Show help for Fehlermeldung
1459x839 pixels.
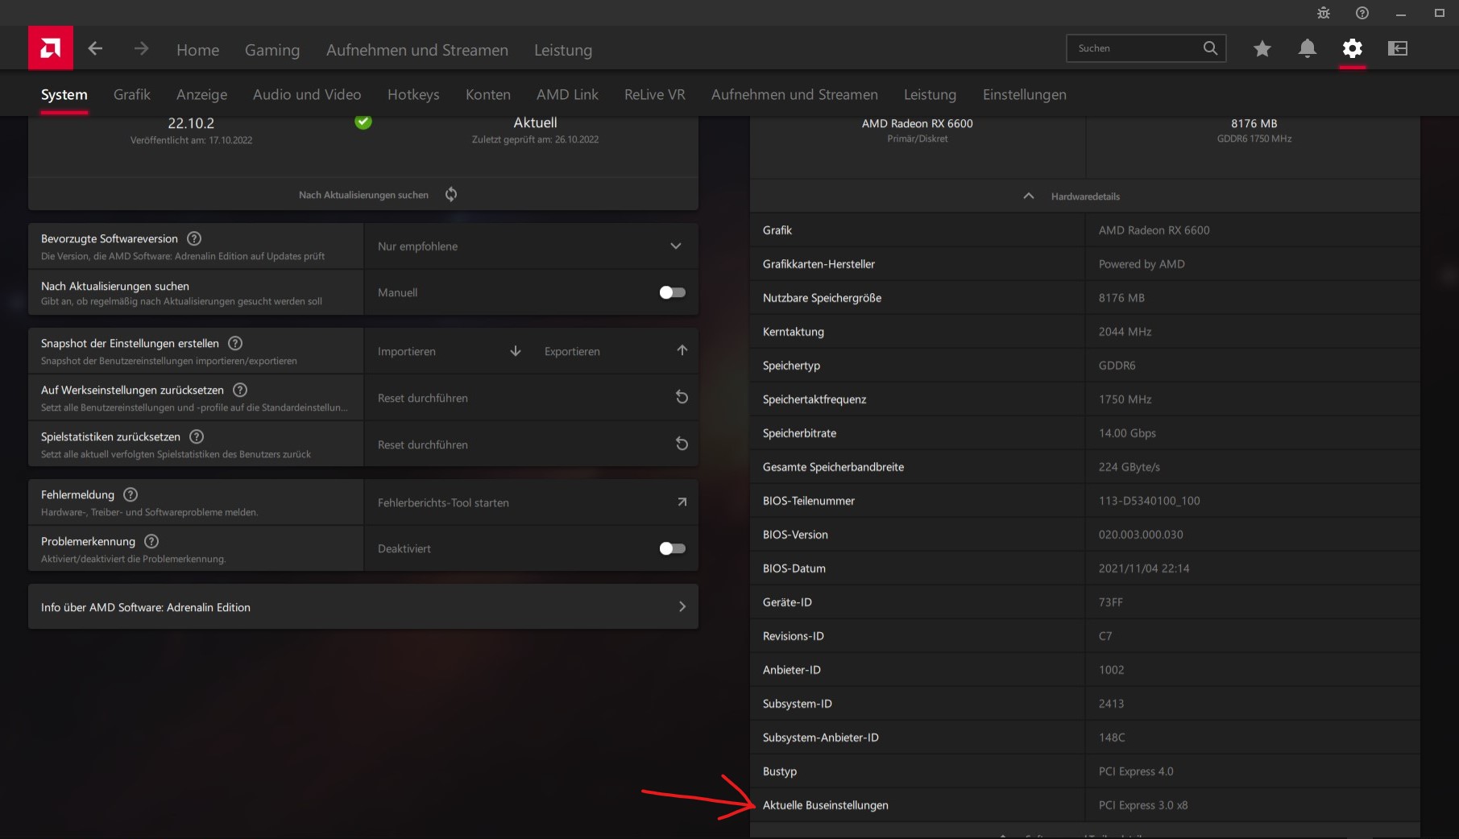click(x=131, y=494)
